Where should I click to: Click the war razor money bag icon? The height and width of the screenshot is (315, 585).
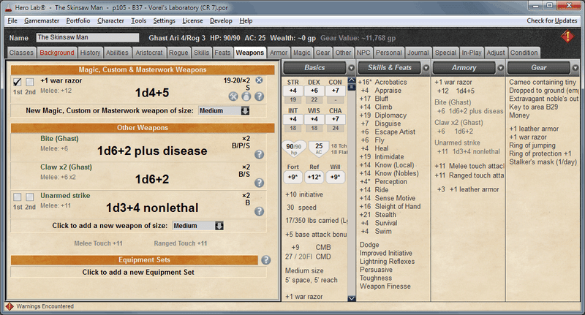(246, 96)
